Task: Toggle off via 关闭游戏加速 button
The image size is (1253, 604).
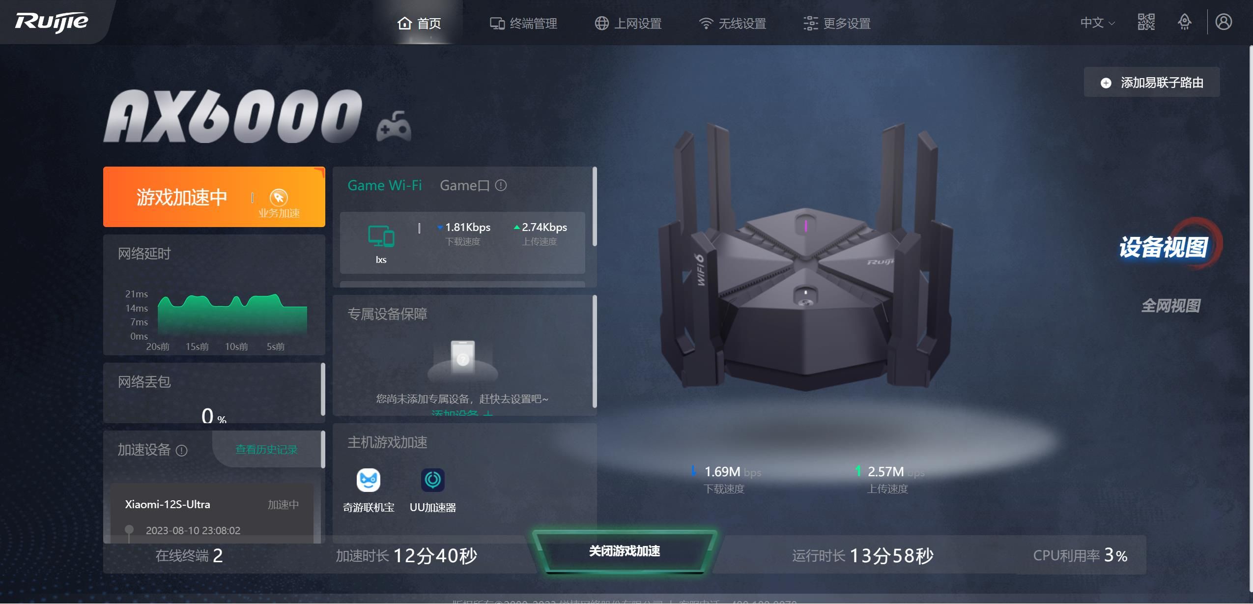Action: [624, 551]
